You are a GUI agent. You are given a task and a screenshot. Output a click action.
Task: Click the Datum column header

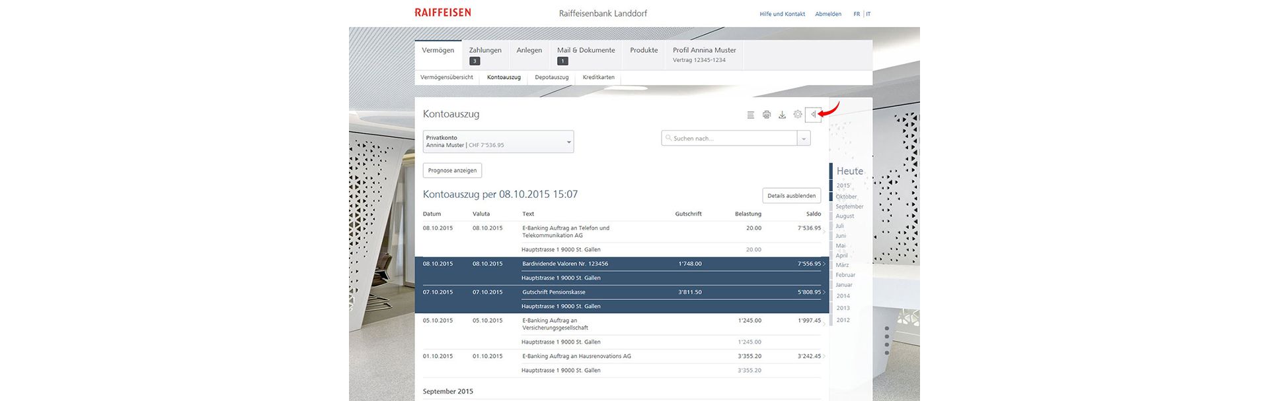click(432, 214)
